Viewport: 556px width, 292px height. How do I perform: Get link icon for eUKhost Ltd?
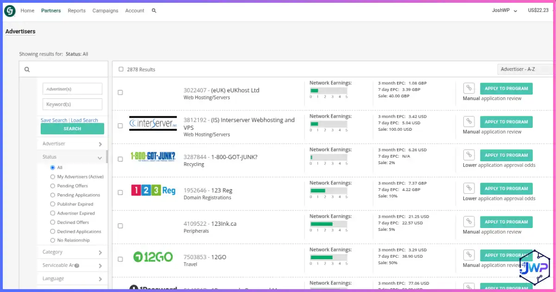coord(469,88)
